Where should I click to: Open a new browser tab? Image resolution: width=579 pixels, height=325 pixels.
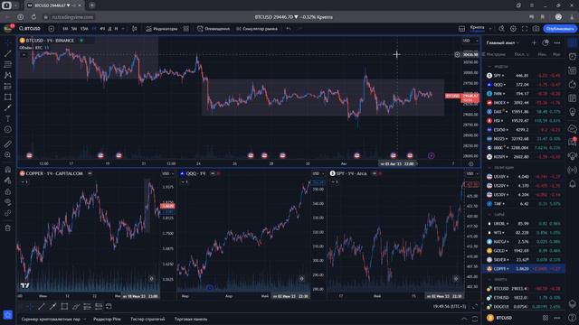pos(92,5)
